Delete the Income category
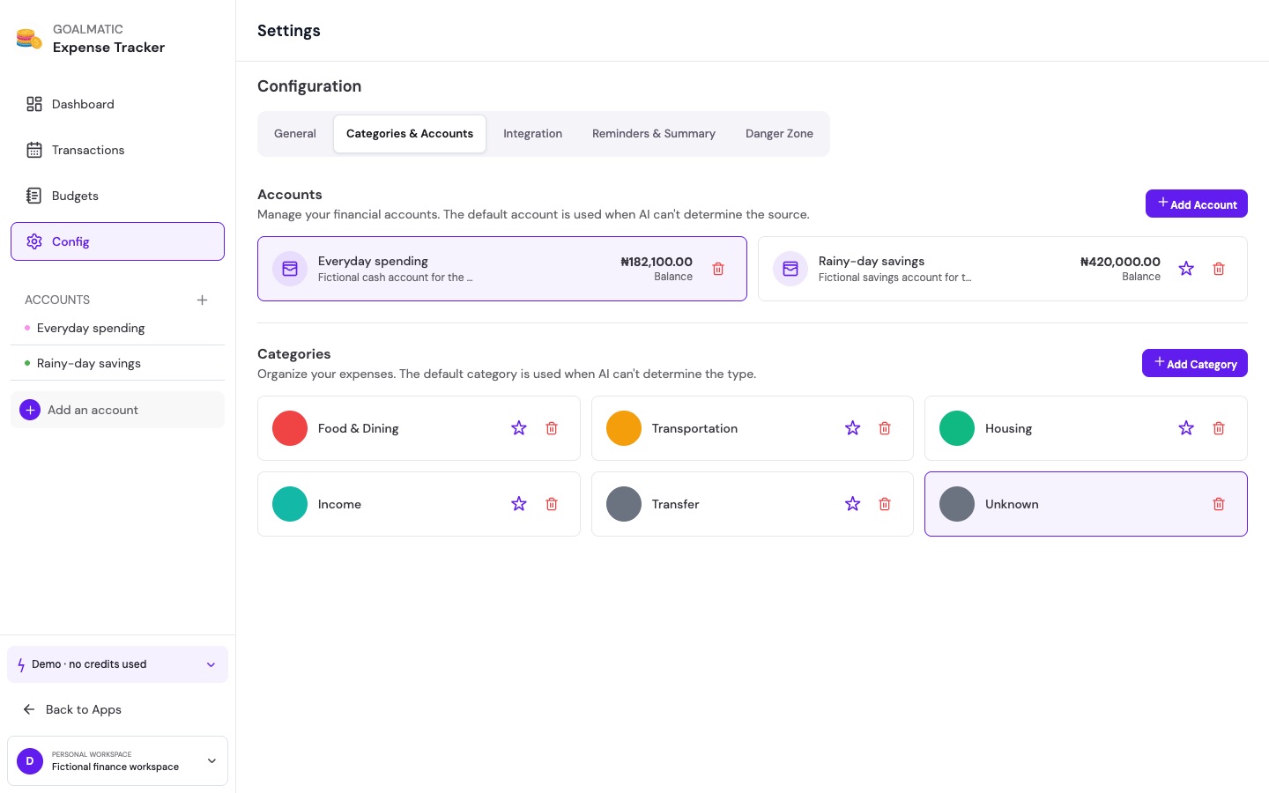 tap(552, 504)
